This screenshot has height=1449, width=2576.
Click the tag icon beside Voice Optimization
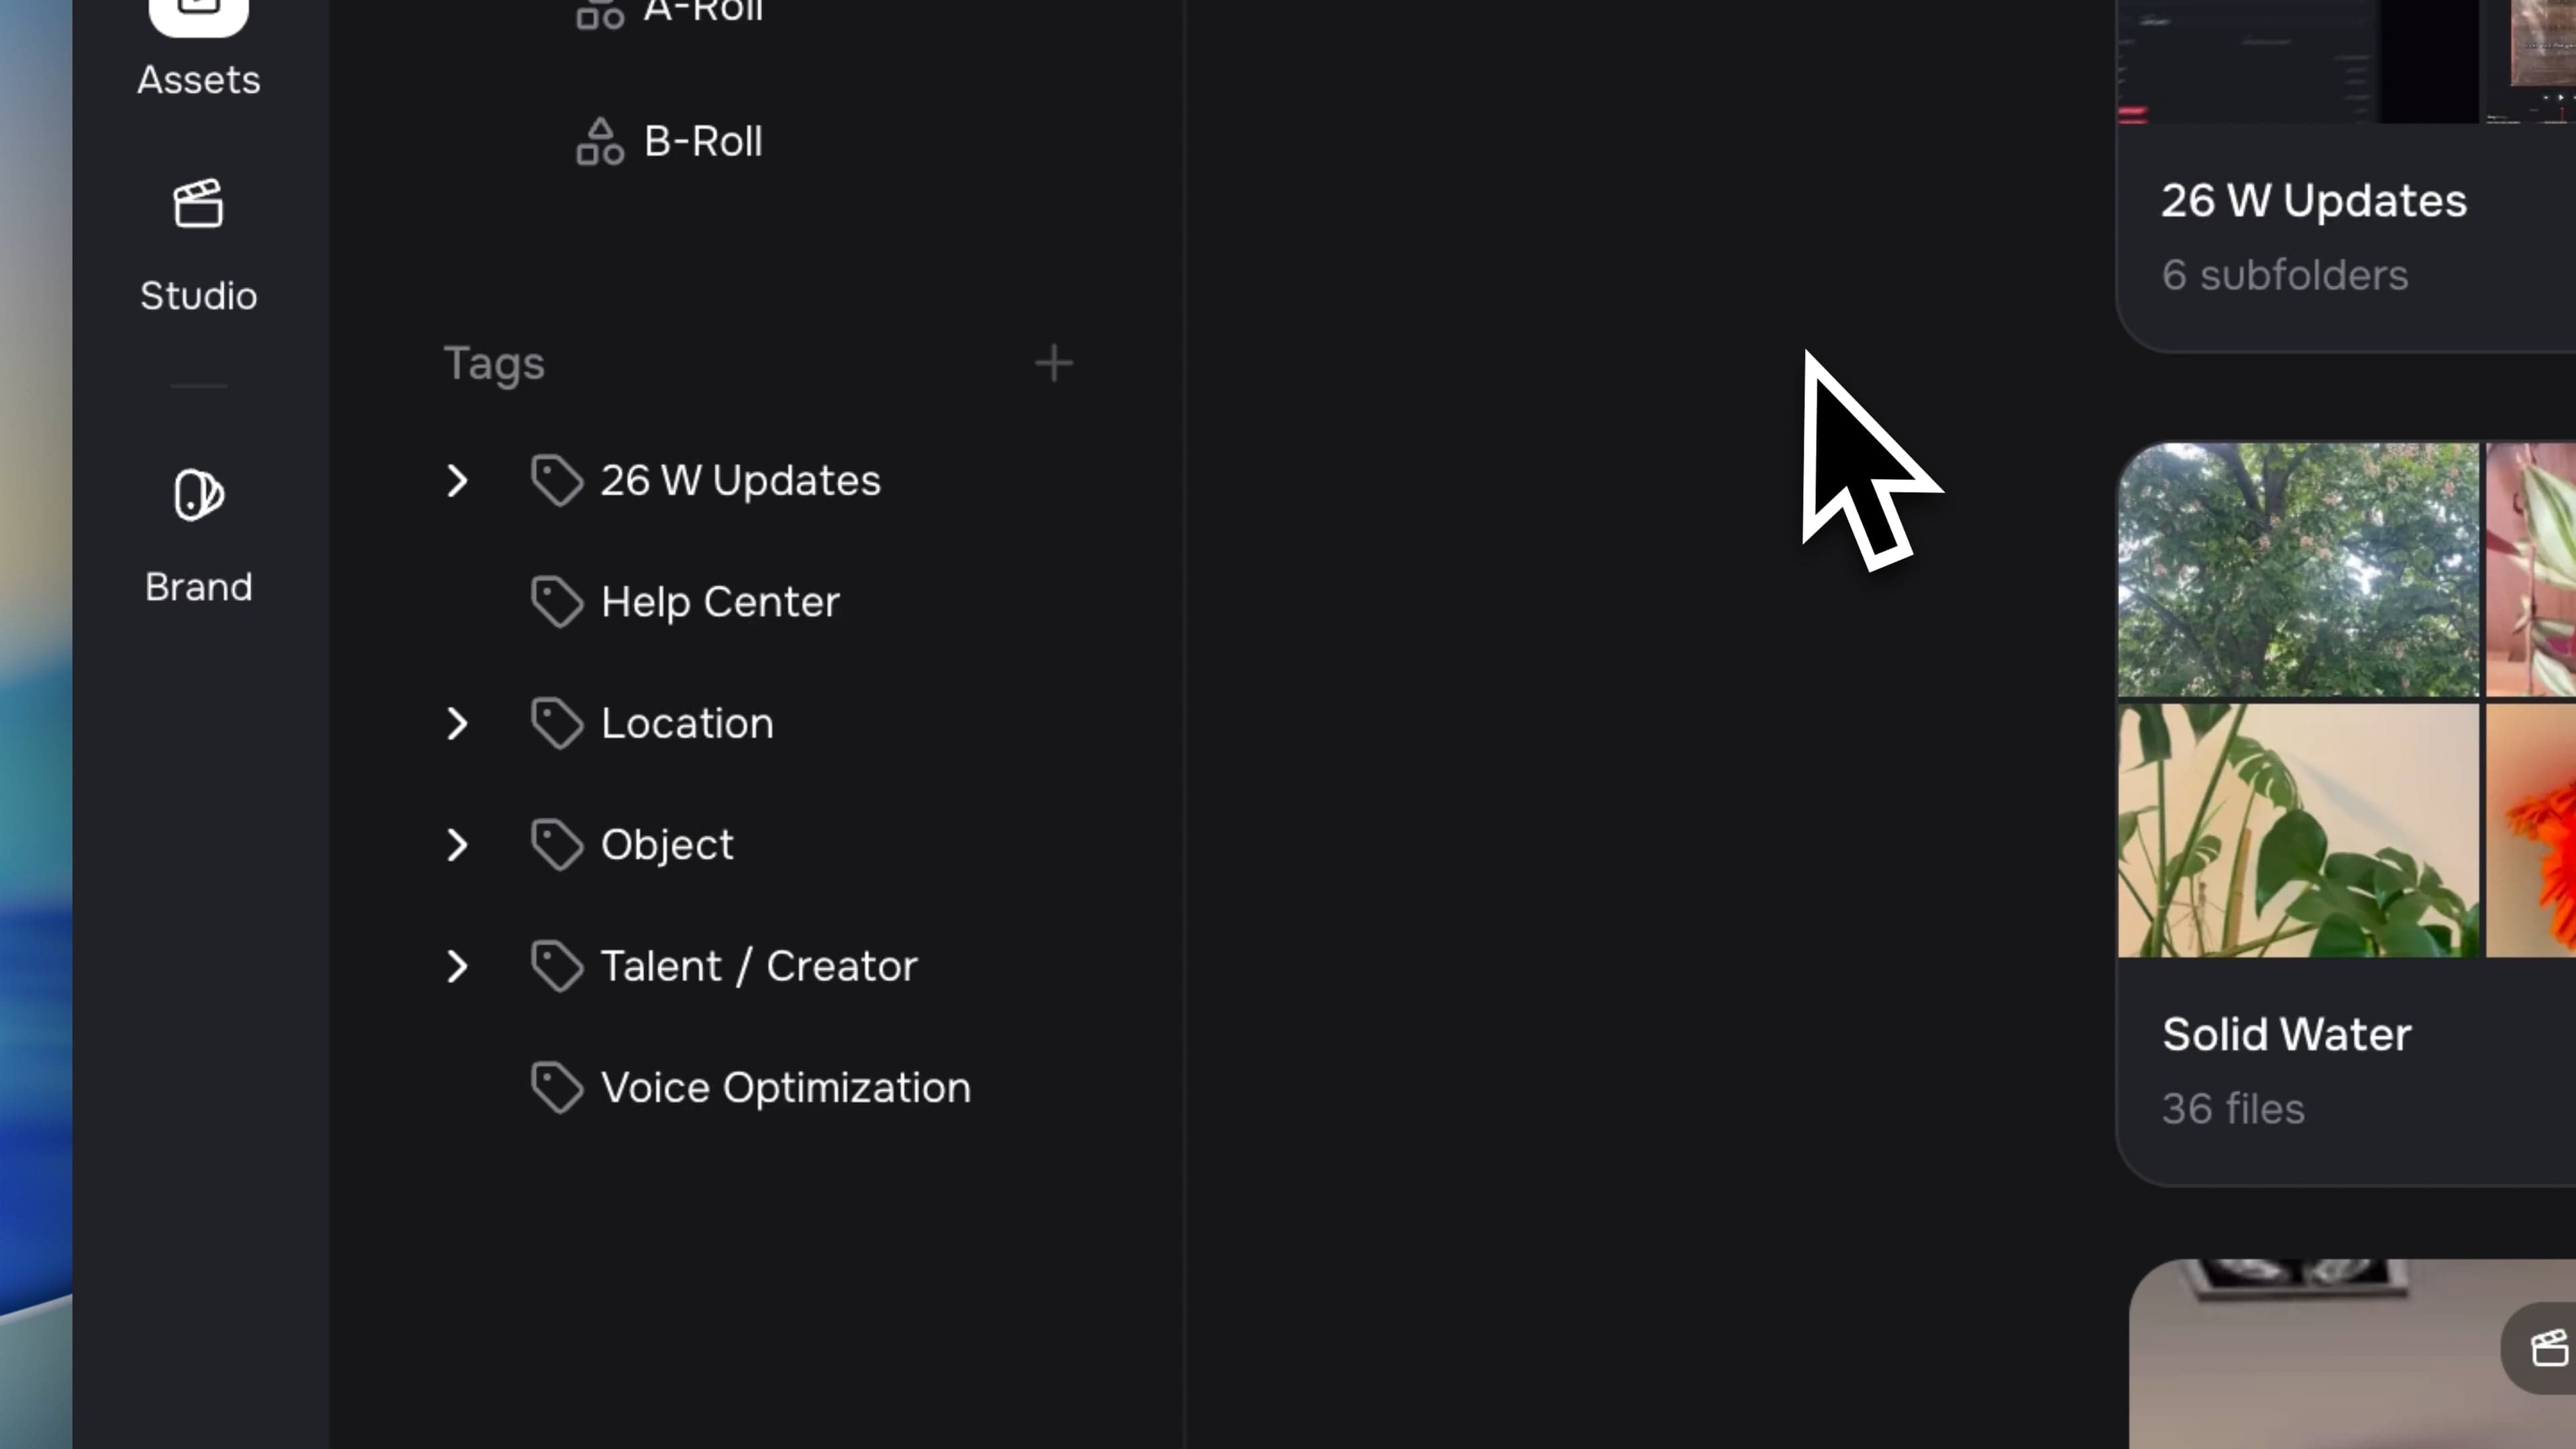click(x=556, y=1088)
